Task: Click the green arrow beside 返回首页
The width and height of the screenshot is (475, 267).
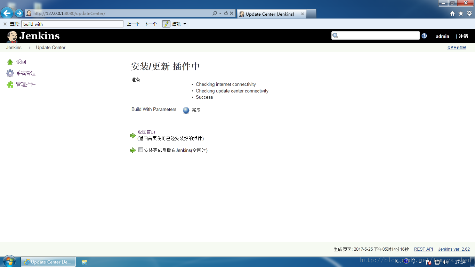Action: pyautogui.click(x=133, y=136)
